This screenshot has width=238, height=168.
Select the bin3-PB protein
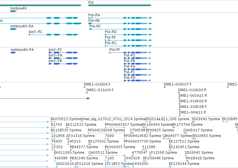point(63,64)
